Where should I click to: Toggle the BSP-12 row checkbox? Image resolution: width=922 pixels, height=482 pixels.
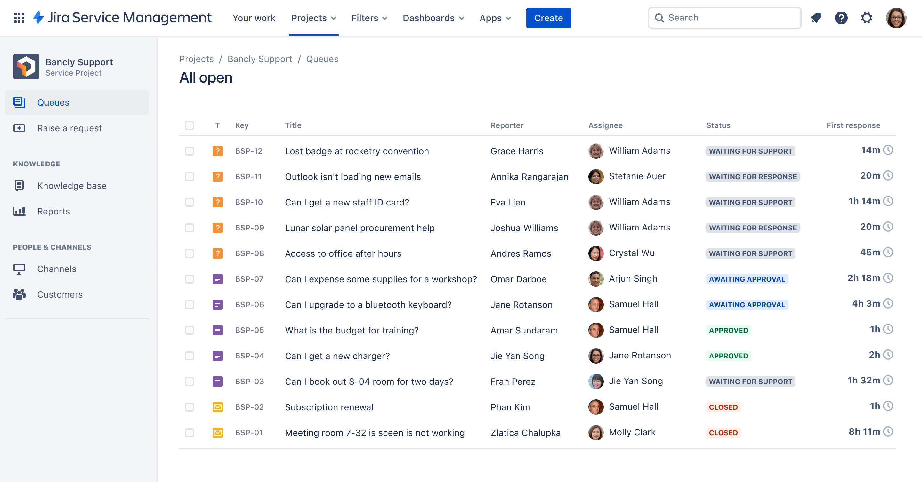coord(189,150)
